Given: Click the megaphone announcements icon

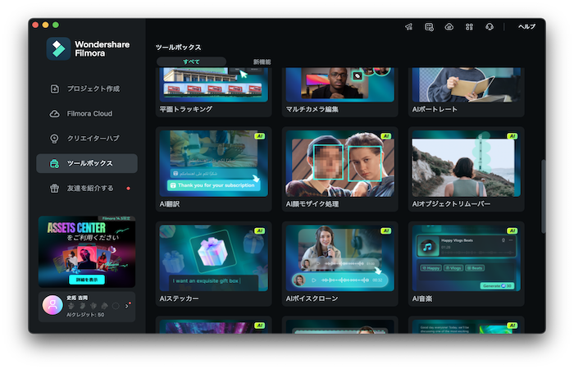Looking at the screenshot, I should tap(409, 27).
